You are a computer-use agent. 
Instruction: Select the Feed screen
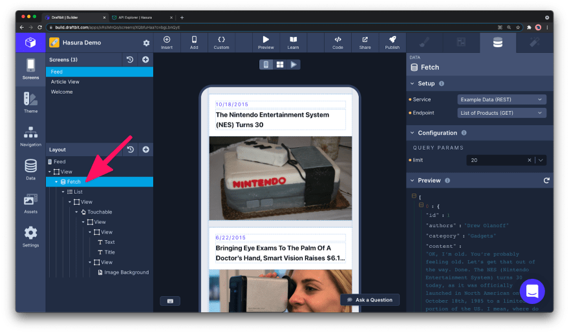click(100, 72)
